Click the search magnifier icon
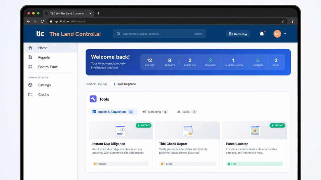 [x=118, y=34]
